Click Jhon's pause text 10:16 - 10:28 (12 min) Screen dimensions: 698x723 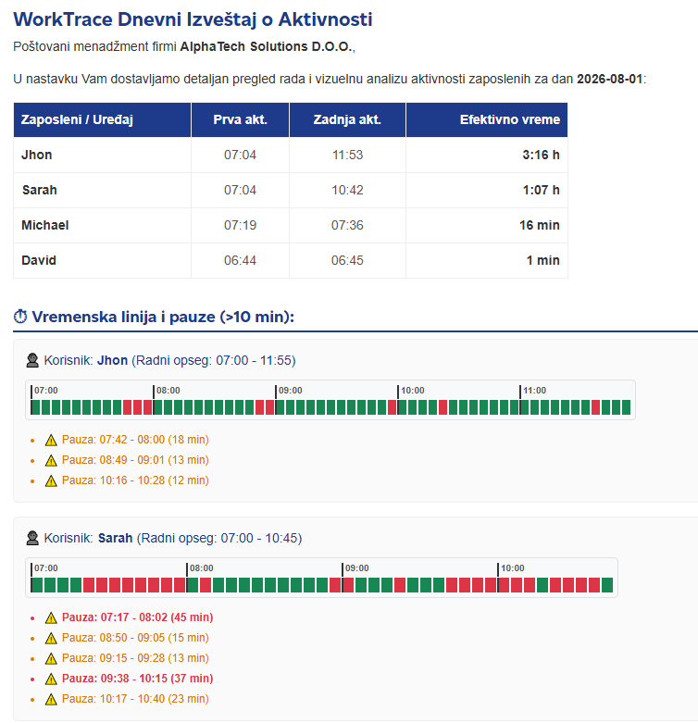pyautogui.click(x=135, y=480)
